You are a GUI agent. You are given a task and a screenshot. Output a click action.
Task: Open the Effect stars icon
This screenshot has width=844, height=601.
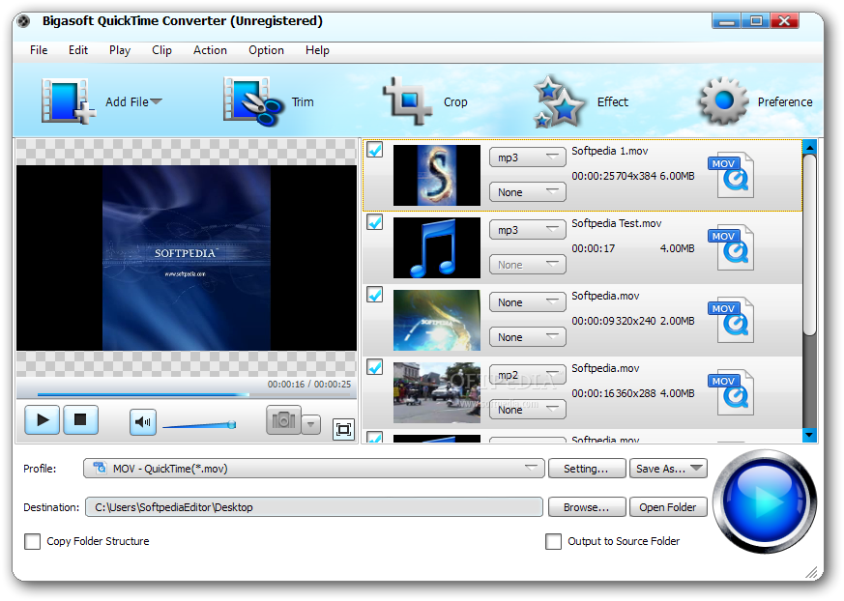(x=558, y=101)
